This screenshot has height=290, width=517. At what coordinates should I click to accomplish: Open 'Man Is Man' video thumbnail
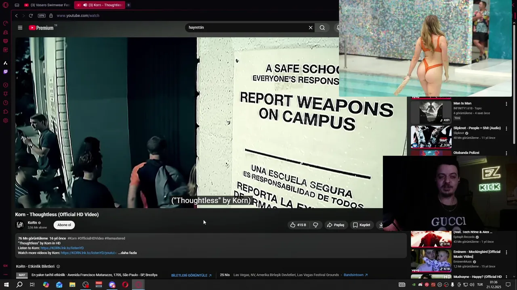pos(431,112)
